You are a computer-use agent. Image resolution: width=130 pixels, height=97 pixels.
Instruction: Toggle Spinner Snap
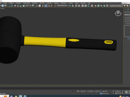[x=52, y=6]
